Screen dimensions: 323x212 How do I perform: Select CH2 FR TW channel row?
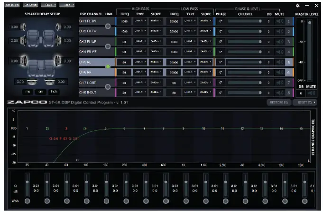[x=96, y=31]
